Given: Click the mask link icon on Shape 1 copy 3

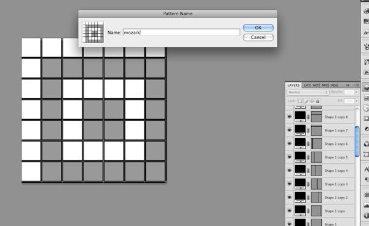Looking at the screenshot, I should [308, 184].
